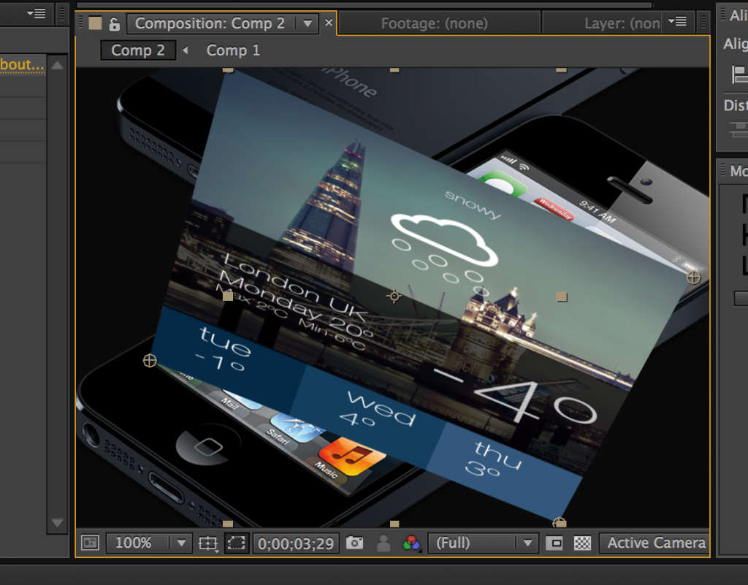
Task: Open the Active Camera view dropdown
Action: pyautogui.click(x=655, y=543)
